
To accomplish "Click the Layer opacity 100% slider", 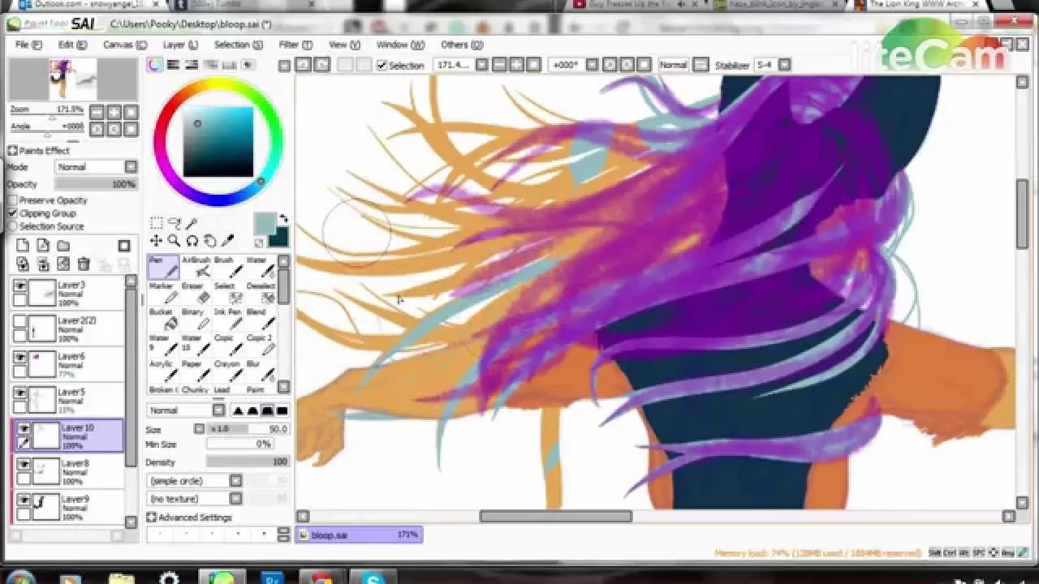I will (x=96, y=185).
